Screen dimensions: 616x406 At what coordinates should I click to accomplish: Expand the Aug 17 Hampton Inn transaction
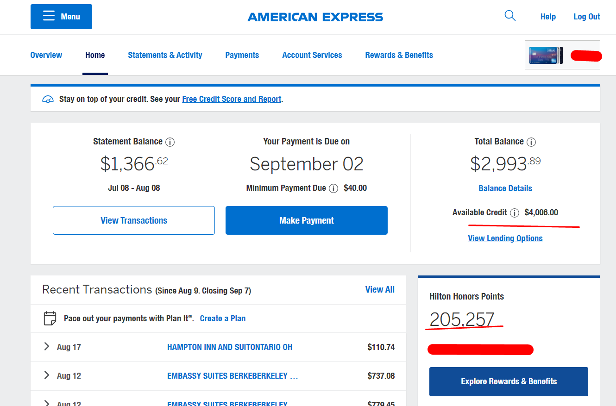pos(46,346)
